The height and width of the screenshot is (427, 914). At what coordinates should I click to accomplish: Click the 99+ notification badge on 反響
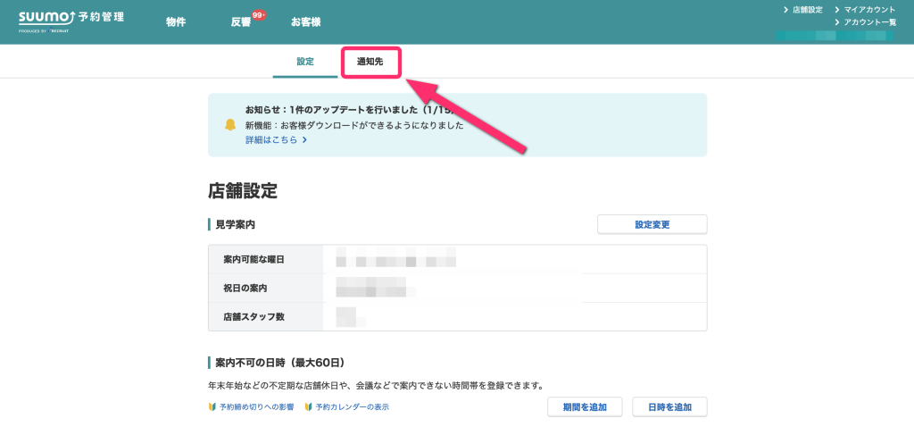tap(259, 15)
